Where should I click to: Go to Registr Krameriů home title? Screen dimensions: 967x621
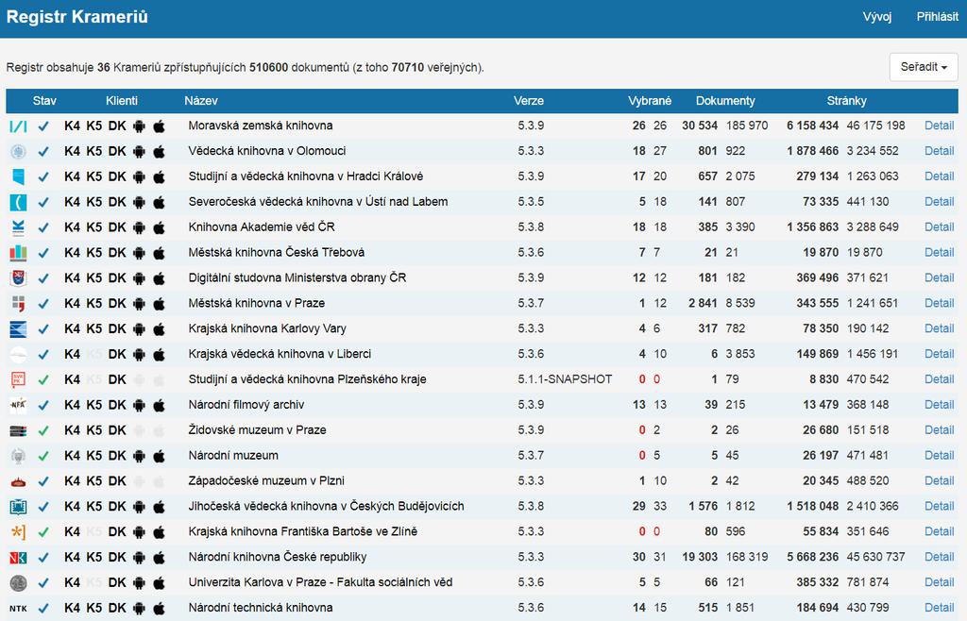pos(77,17)
